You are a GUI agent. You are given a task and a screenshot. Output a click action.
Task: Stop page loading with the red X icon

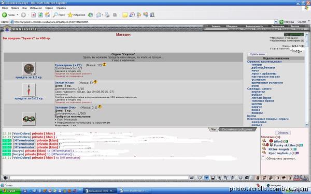(34, 15)
